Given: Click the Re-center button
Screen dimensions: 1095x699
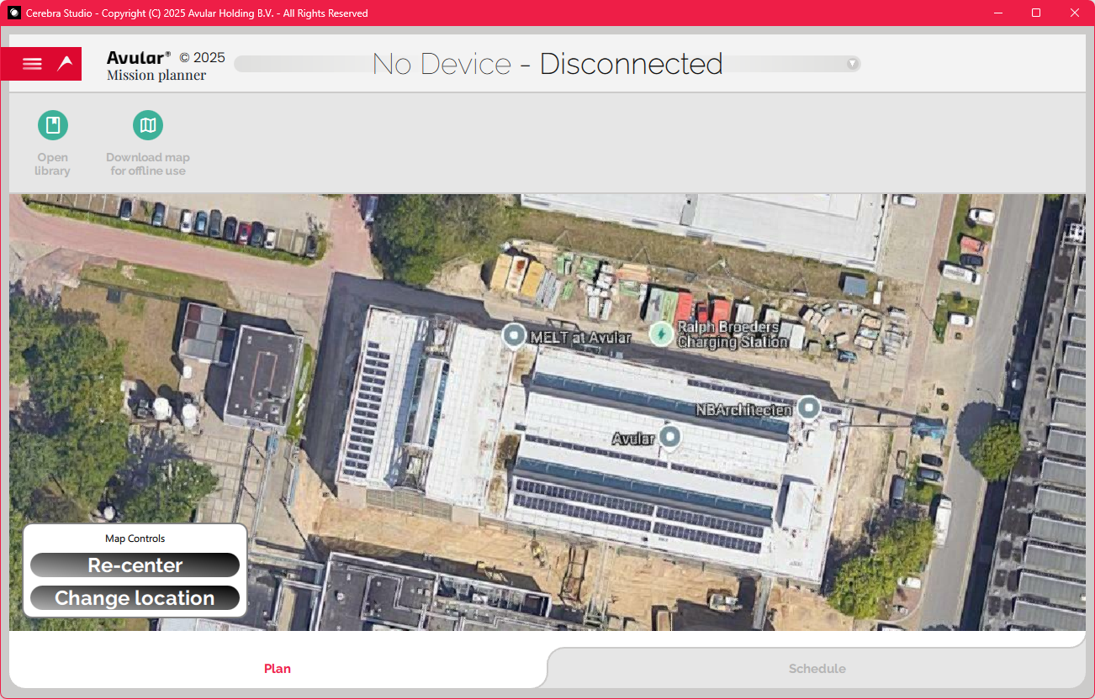Looking at the screenshot, I should [x=135, y=565].
